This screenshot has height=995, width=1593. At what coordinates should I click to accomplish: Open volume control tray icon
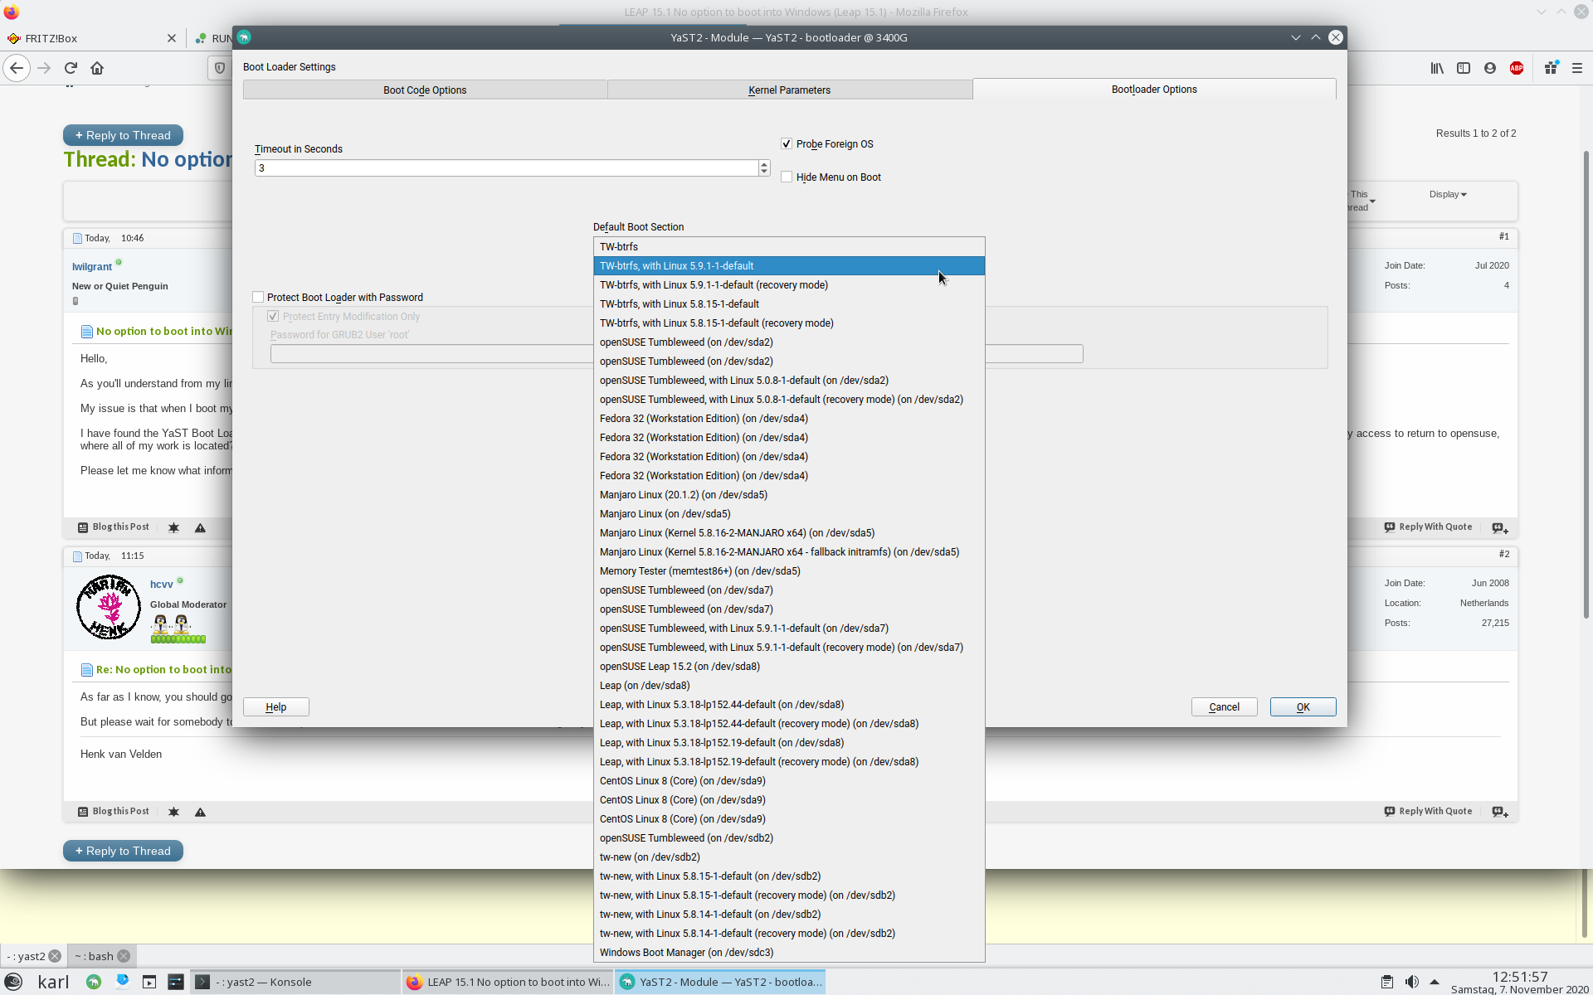(1411, 982)
